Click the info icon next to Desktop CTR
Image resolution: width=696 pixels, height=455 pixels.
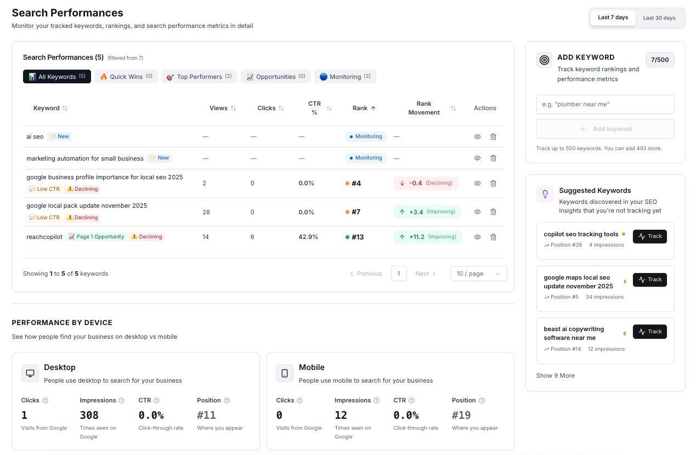click(157, 400)
